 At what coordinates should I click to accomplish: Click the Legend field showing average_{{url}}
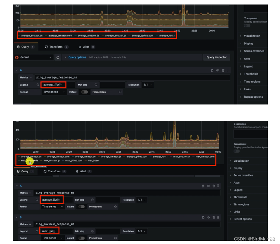click(54, 85)
